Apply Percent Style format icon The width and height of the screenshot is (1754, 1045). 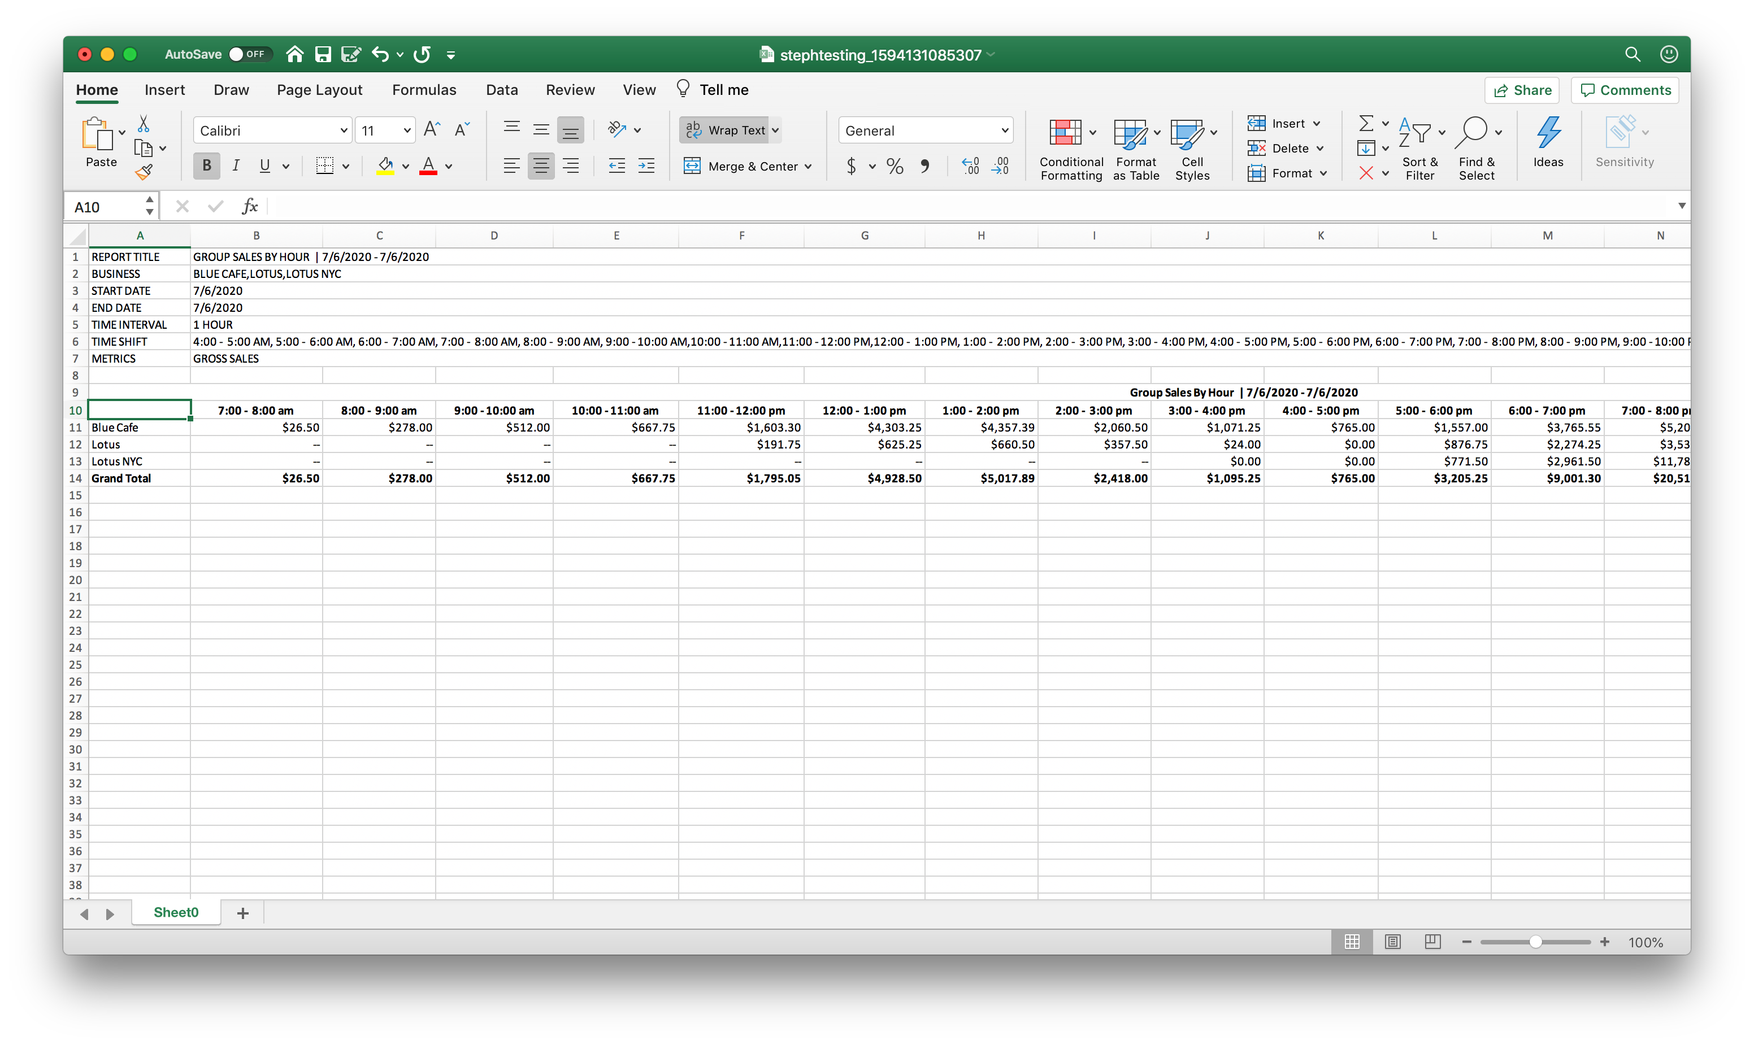click(895, 166)
